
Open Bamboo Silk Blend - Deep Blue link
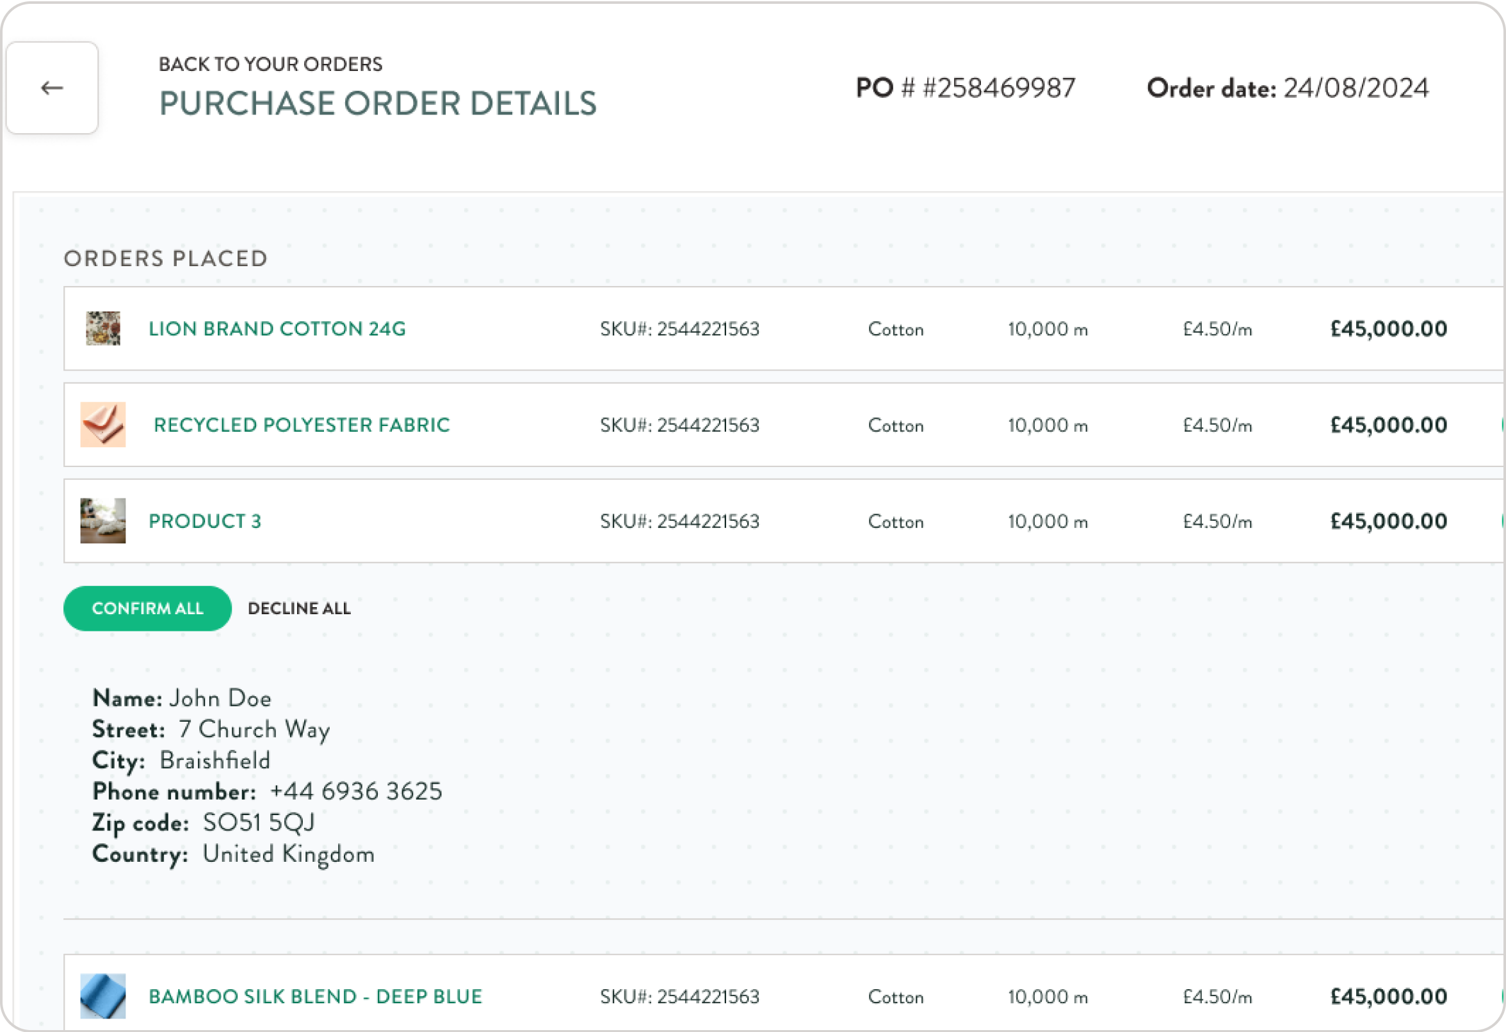click(316, 996)
